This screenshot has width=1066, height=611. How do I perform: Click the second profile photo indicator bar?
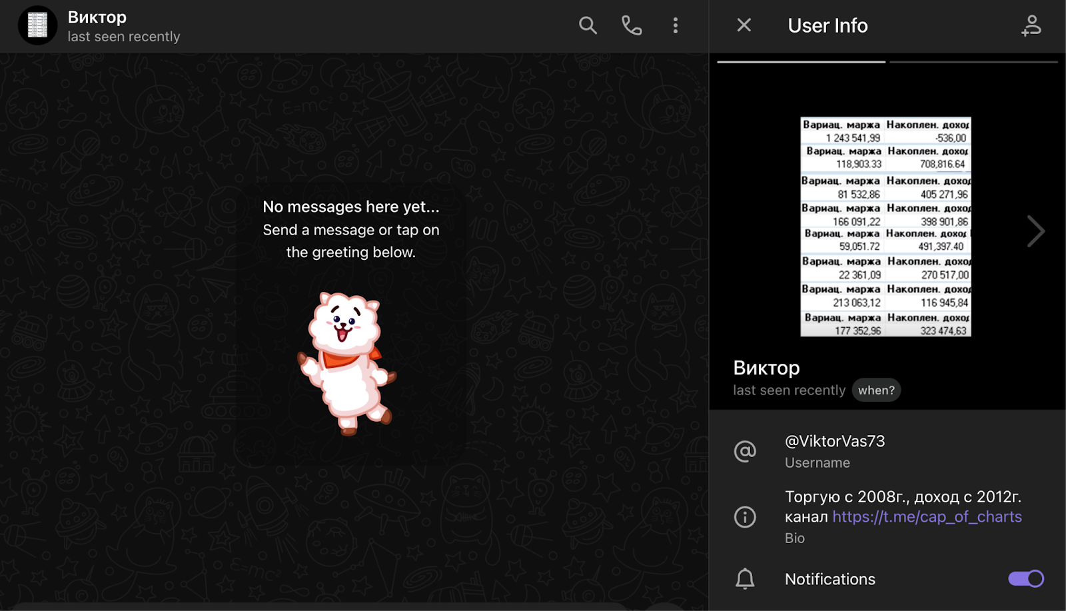click(x=973, y=62)
